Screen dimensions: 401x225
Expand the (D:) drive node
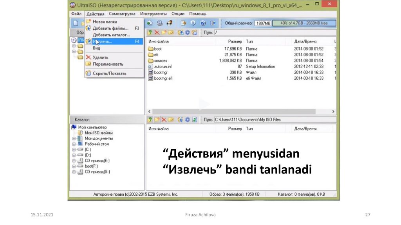tap(74, 155)
